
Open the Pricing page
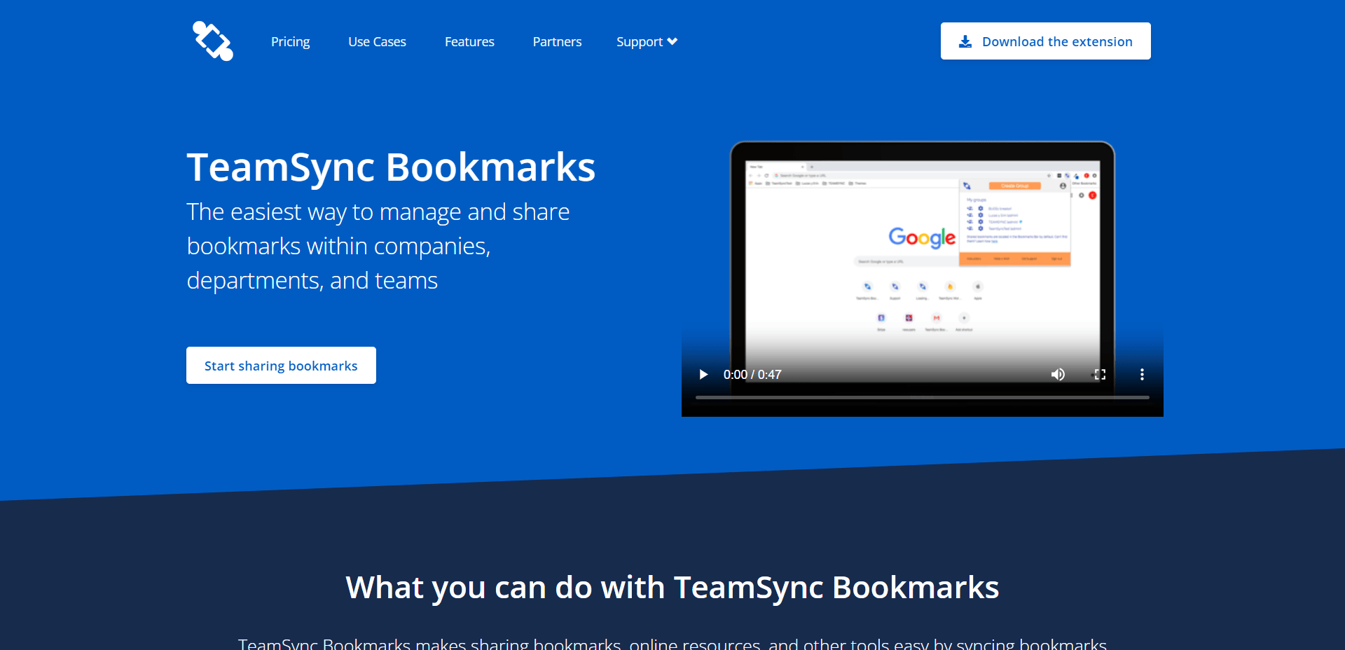(x=291, y=42)
